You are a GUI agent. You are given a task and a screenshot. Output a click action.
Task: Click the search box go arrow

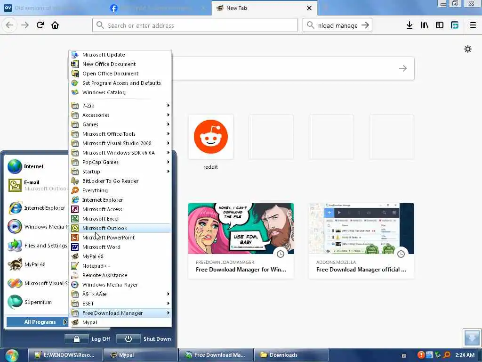click(x=365, y=25)
